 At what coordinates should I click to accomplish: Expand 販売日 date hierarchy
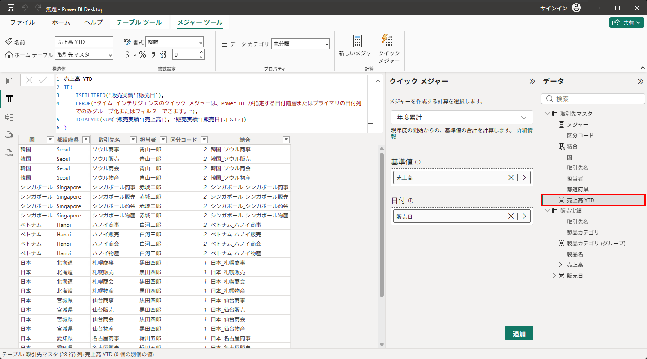(x=554, y=275)
